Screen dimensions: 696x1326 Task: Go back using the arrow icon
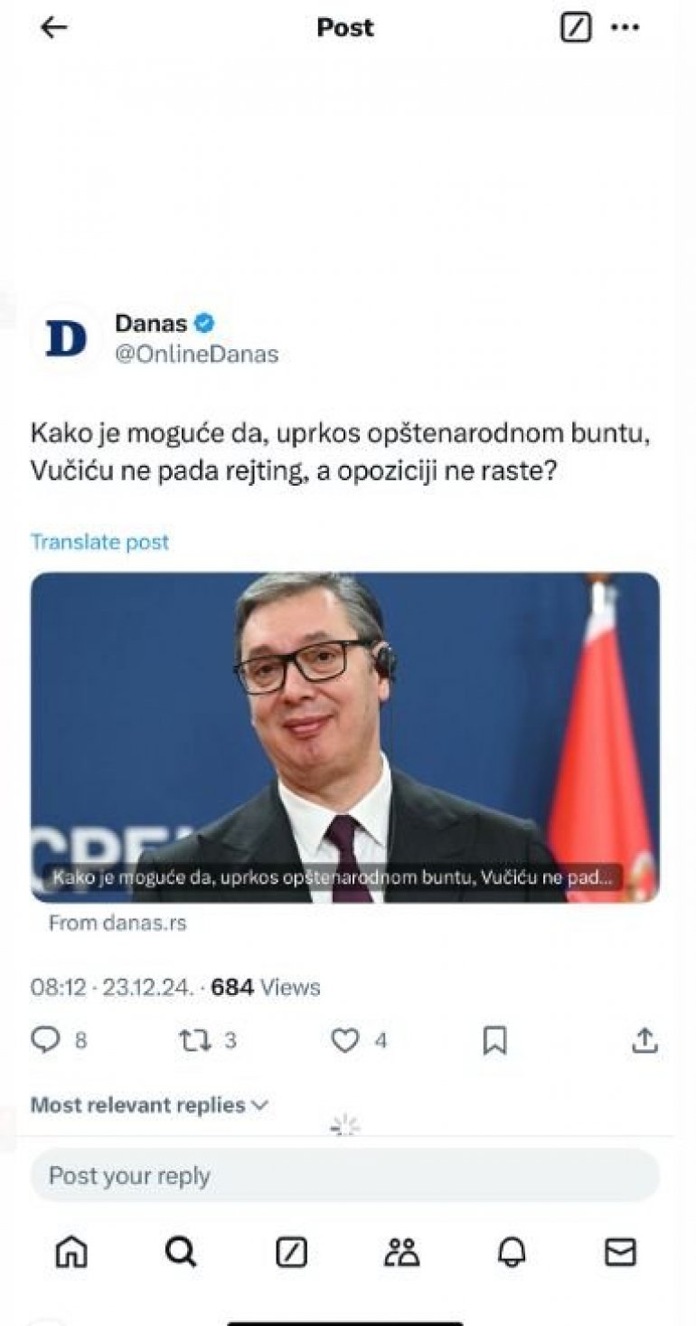[54, 28]
